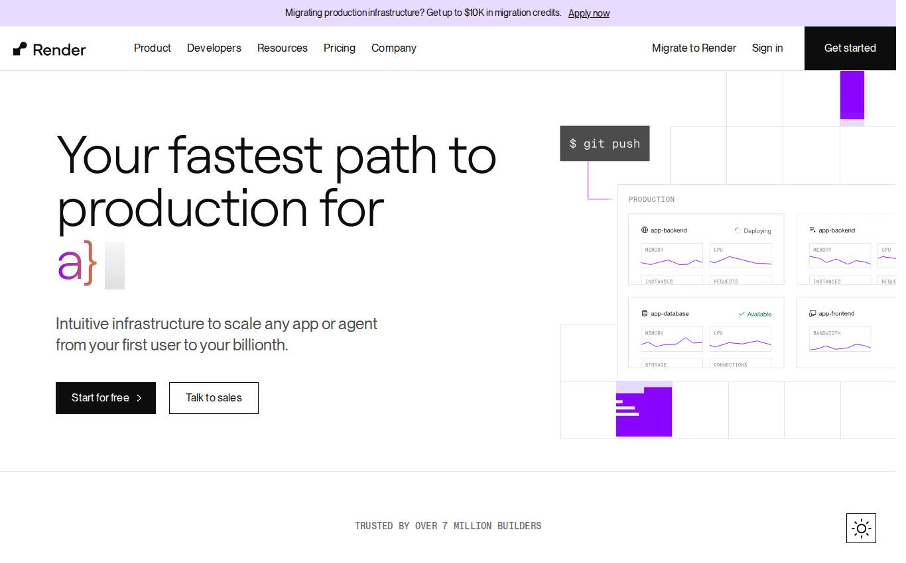Viewport: 906px width, 563px height.
Task: Open the Resources menu
Action: (283, 48)
